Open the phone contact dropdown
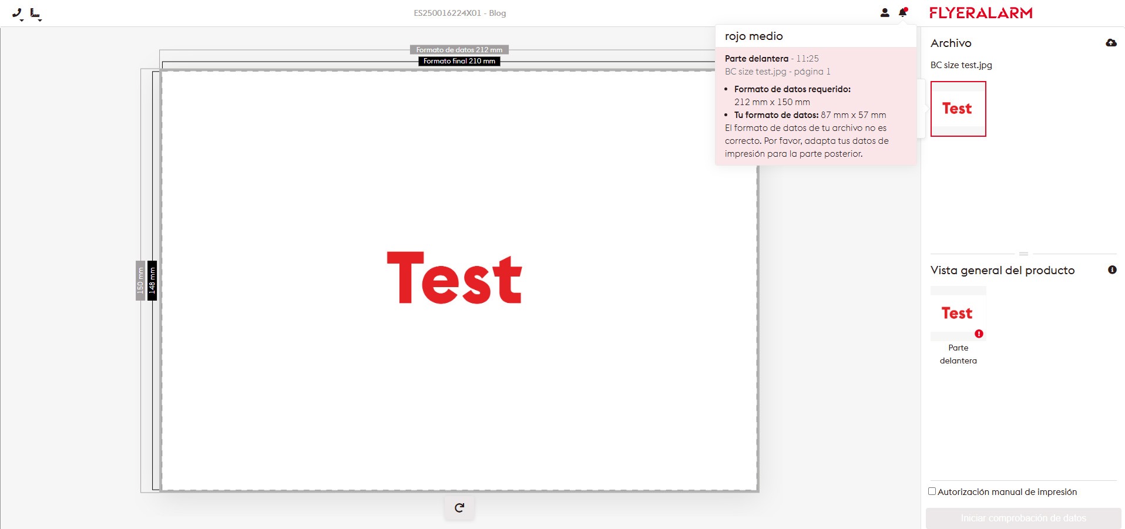The image size is (1125, 529). pyautogui.click(x=18, y=14)
